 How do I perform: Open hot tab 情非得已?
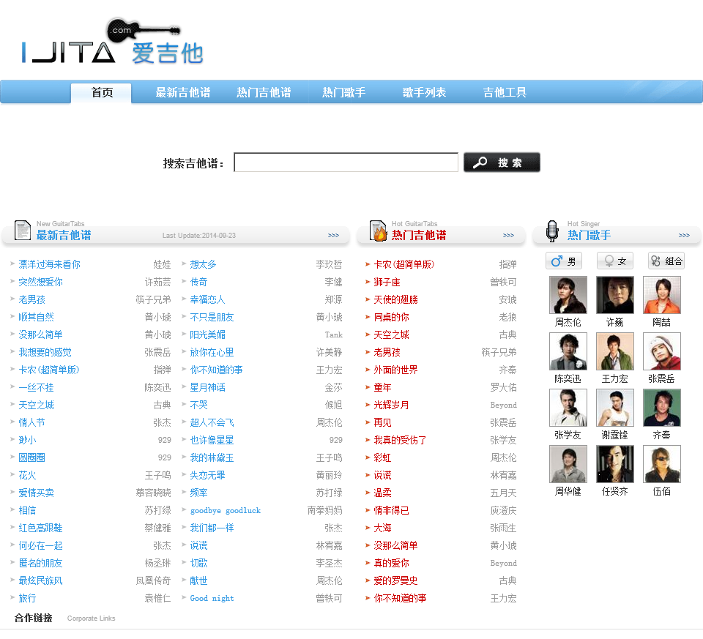coord(391,510)
